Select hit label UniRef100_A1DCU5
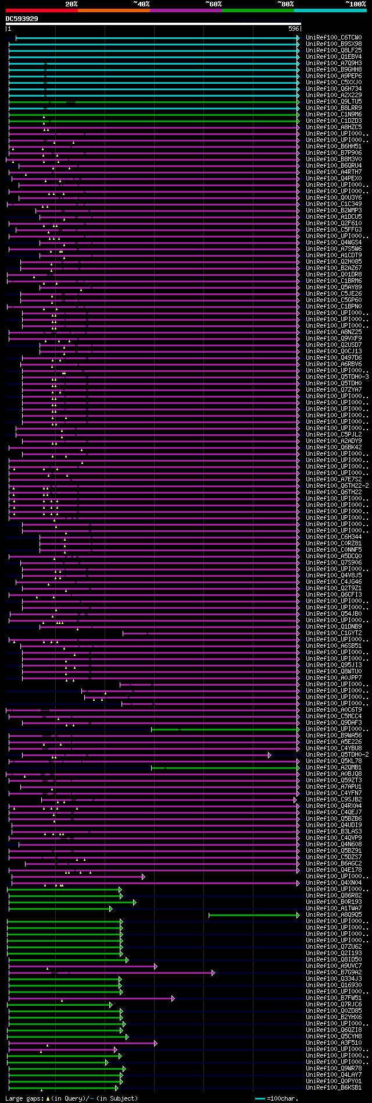 pyautogui.click(x=334, y=217)
